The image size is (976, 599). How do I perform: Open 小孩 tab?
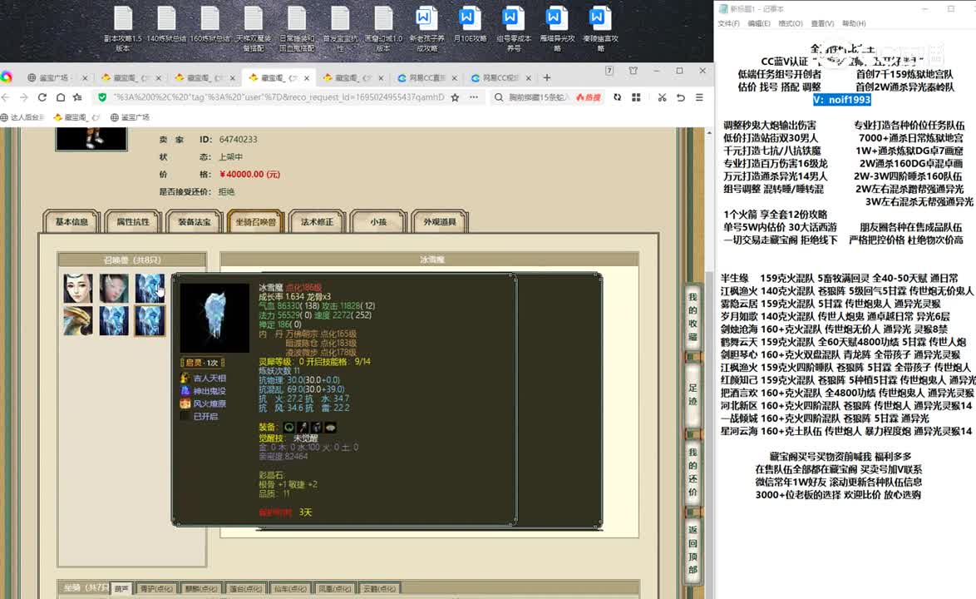pos(378,221)
